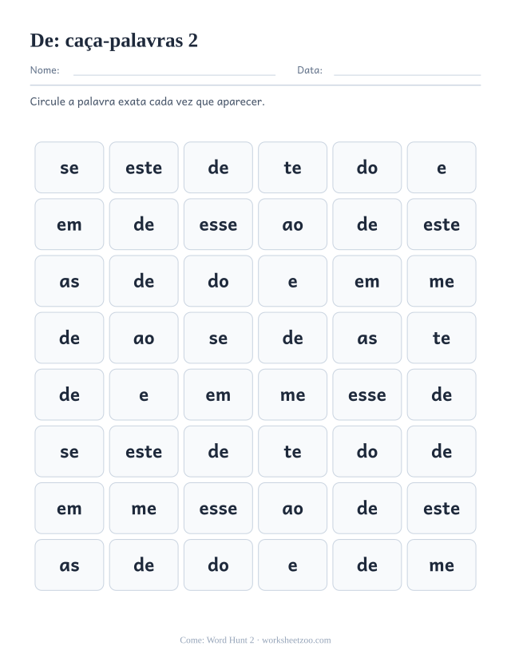Select the 'te' card in the fourth row
The width and height of the screenshot is (511, 662).
coord(442,338)
